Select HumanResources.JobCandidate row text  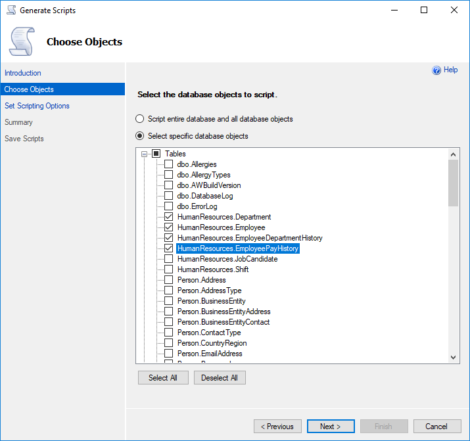pos(227,259)
